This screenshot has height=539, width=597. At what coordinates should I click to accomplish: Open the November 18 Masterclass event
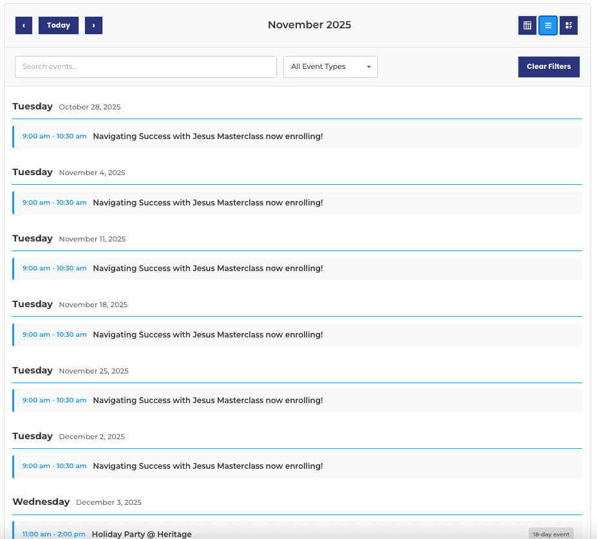(x=207, y=335)
